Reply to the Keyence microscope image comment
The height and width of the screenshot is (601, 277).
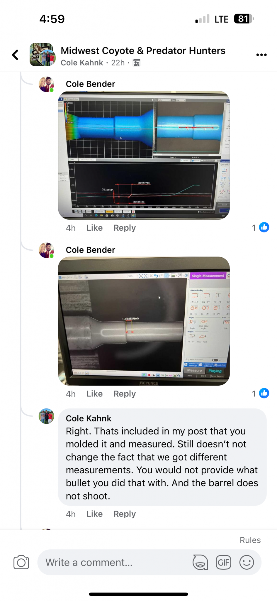pos(125,394)
